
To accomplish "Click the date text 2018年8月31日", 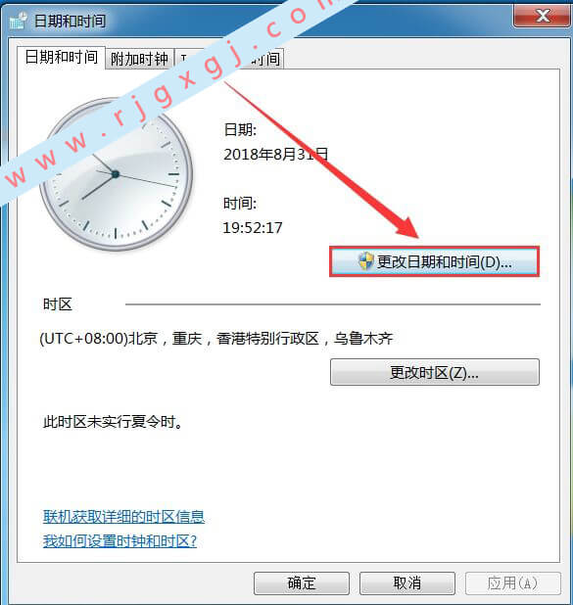I will tap(275, 155).
